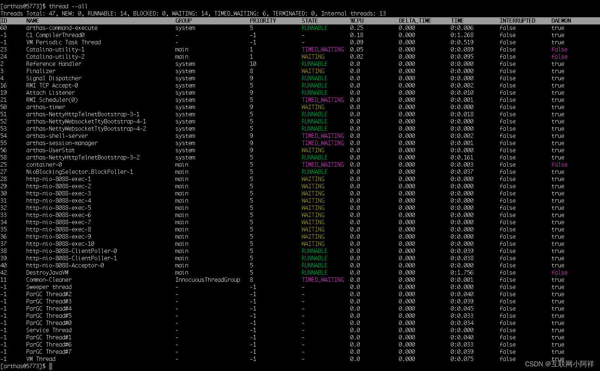The image size is (600, 371).
Task: Select the VM Thread name in last row
Action: (41, 359)
